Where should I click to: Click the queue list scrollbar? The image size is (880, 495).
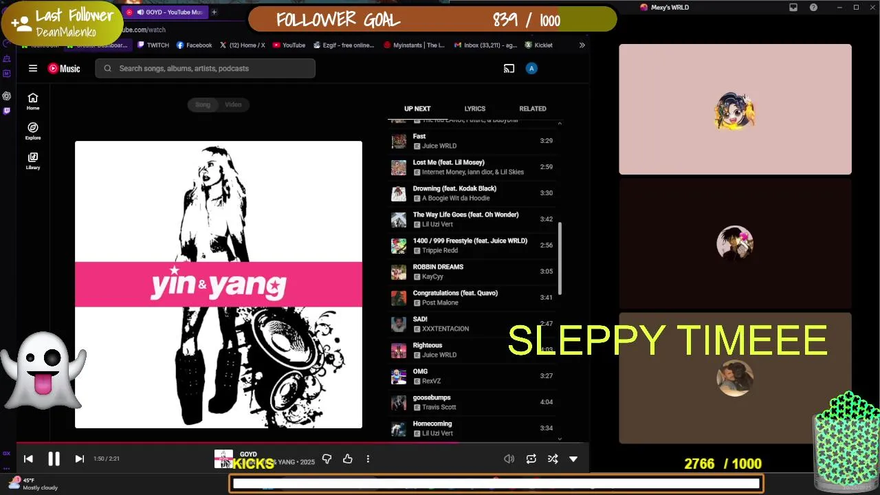click(560, 258)
